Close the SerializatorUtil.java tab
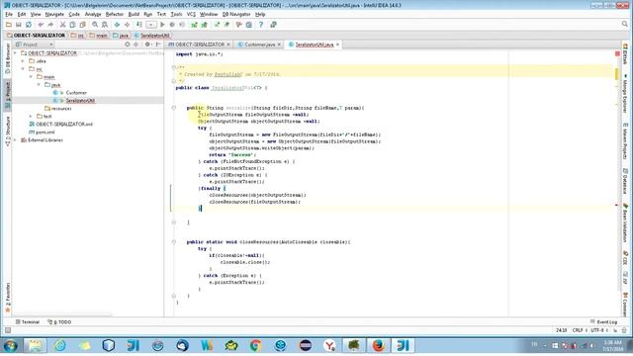The height and width of the screenshot is (356, 633). [338, 44]
